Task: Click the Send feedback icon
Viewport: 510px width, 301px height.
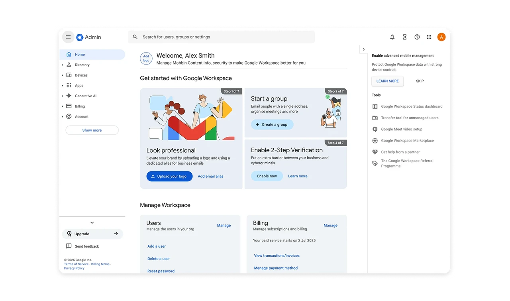Action: [x=69, y=246]
